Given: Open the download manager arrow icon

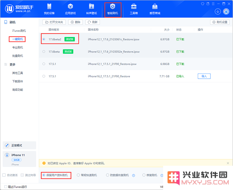Looking at the screenshot, I should click(x=218, y=11).
